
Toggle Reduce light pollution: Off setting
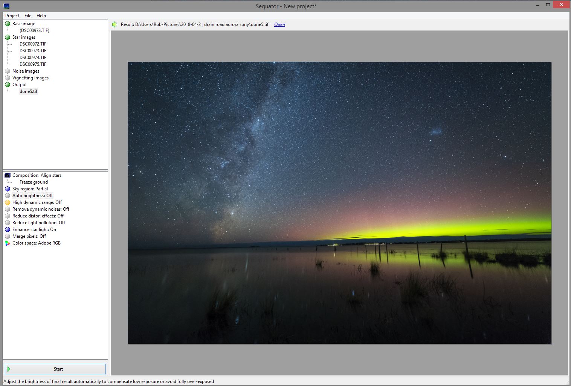coord(39,223)
